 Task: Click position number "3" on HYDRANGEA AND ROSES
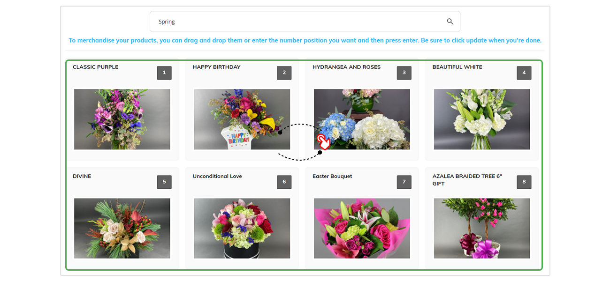click(404, 73)
